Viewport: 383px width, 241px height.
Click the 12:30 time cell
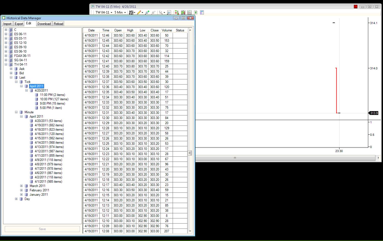coord(105,118)
